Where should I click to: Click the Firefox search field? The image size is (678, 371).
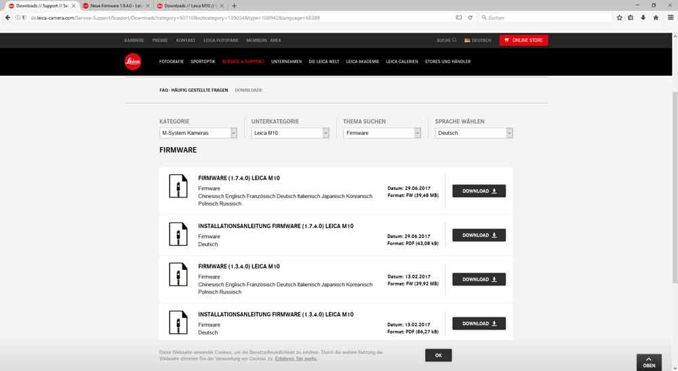(x=542, y=18)
